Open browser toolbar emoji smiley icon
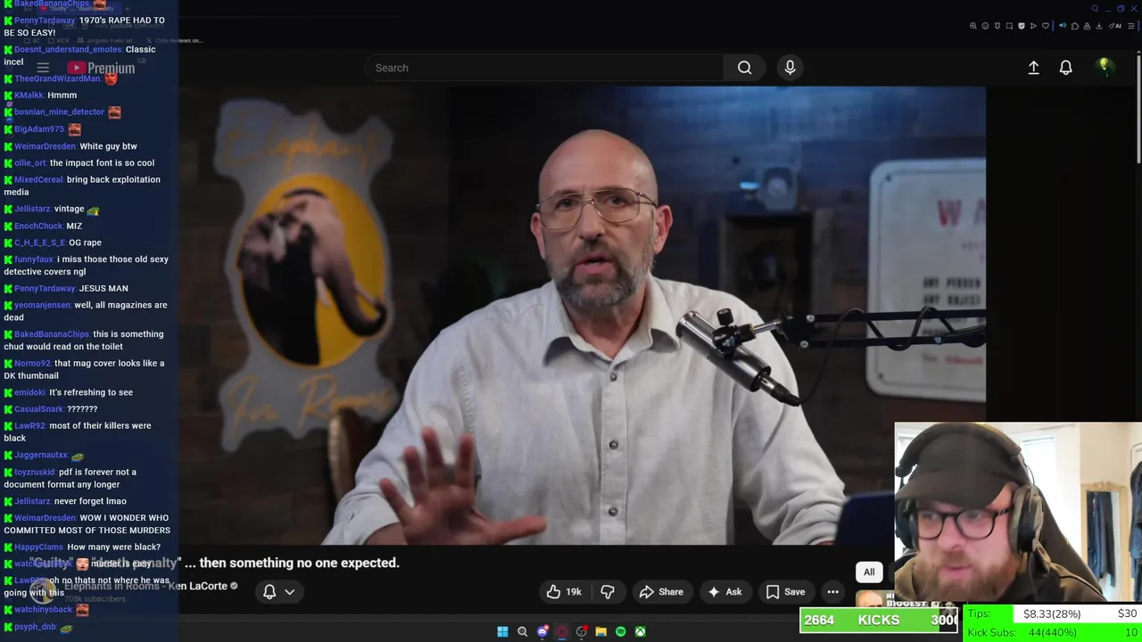Screen dimensions: 1142x642 (x=985, y=26)
